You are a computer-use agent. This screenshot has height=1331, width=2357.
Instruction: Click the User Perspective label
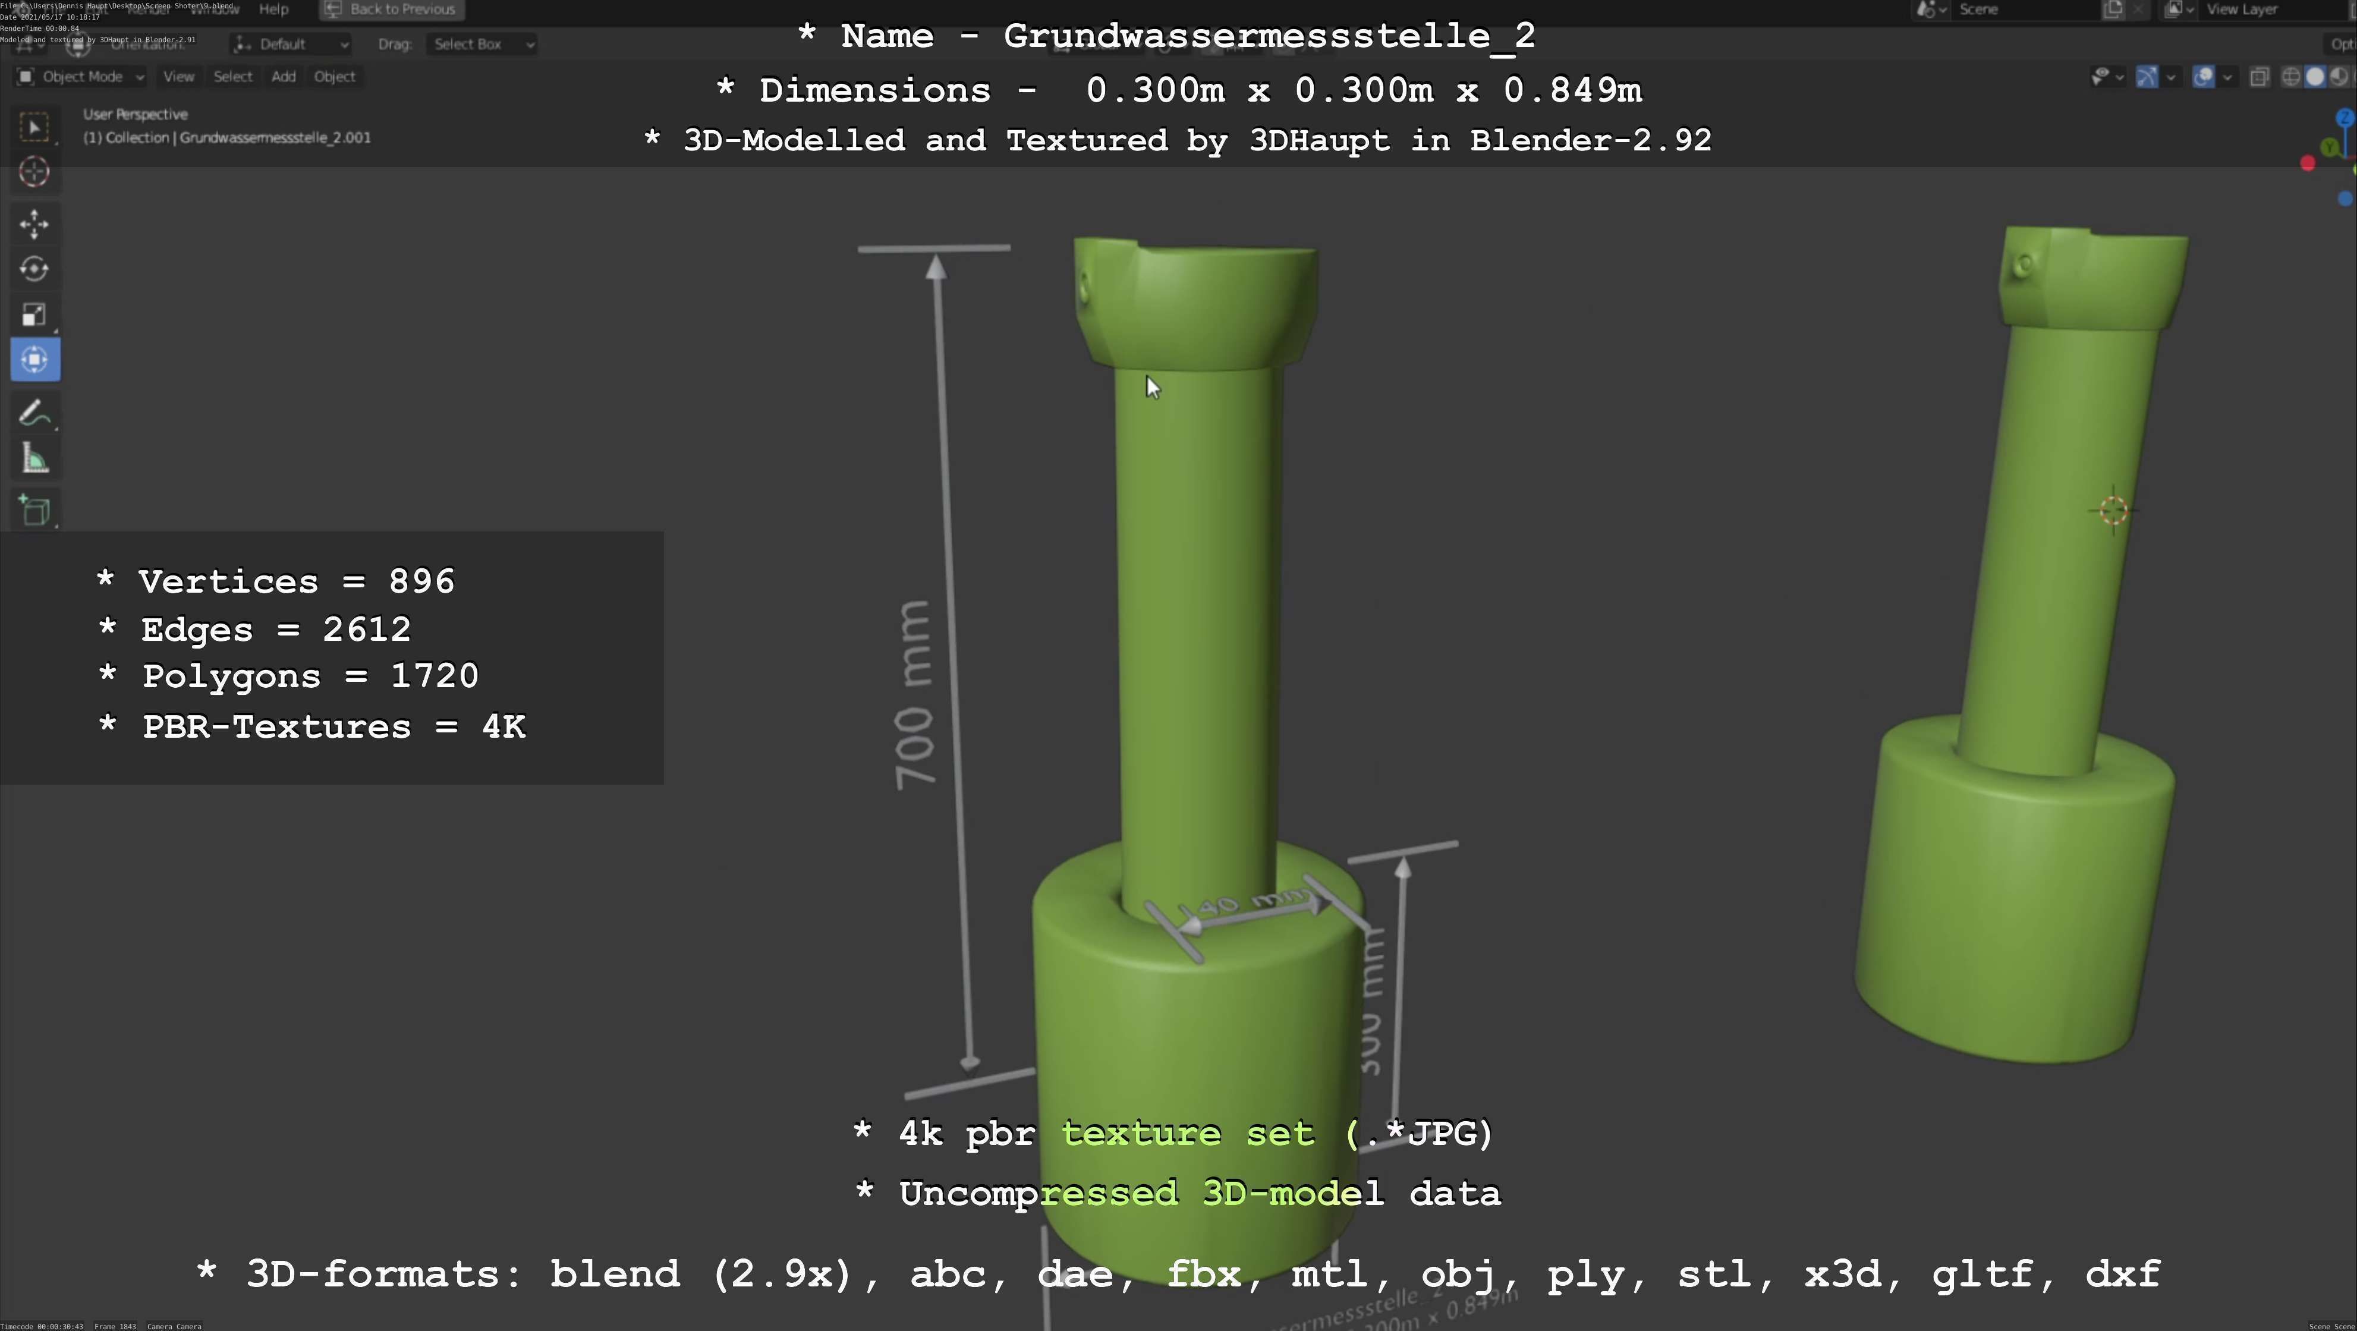pos(136,114)
